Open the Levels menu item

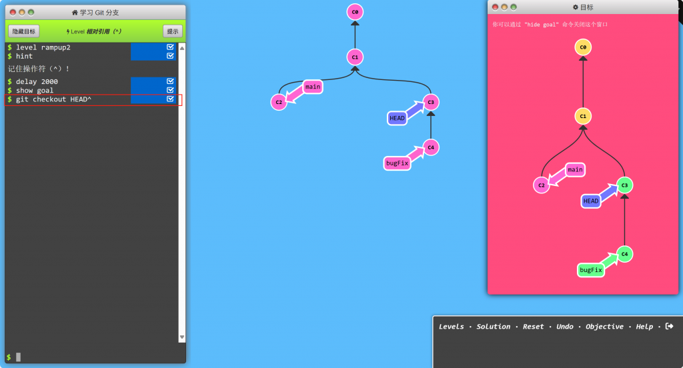[x=451, y=327]
